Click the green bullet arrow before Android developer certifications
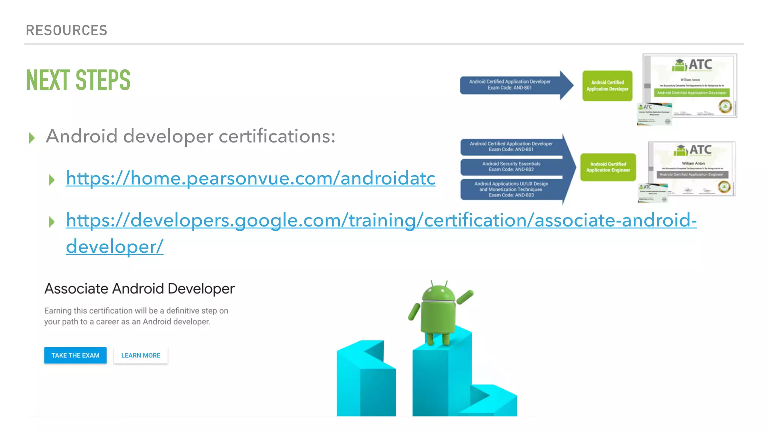 [x=32, y=138]
